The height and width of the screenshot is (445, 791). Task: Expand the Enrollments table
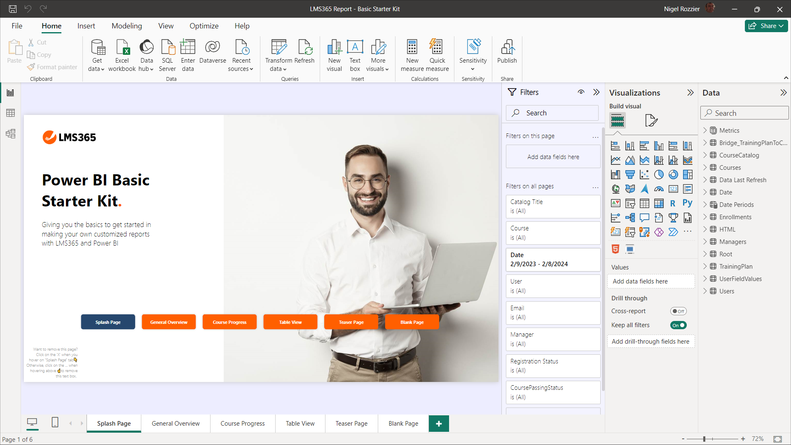(x=705, y=217)
